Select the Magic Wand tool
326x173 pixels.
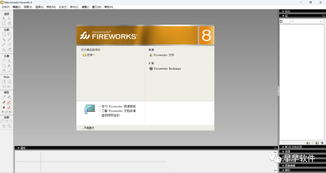pyautogui.click(x=4, y=39)
